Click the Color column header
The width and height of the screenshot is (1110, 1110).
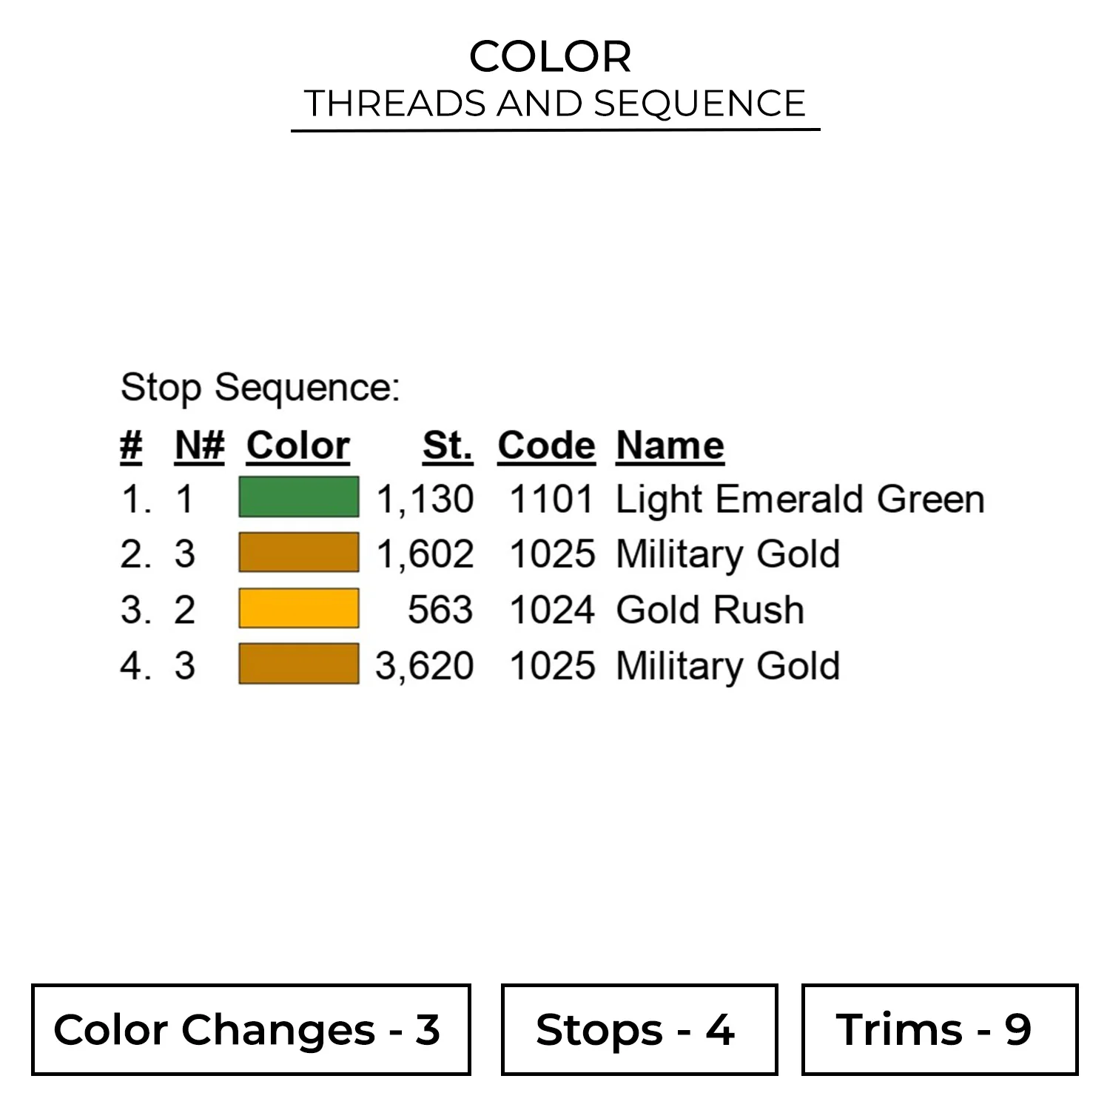(297, 445)
